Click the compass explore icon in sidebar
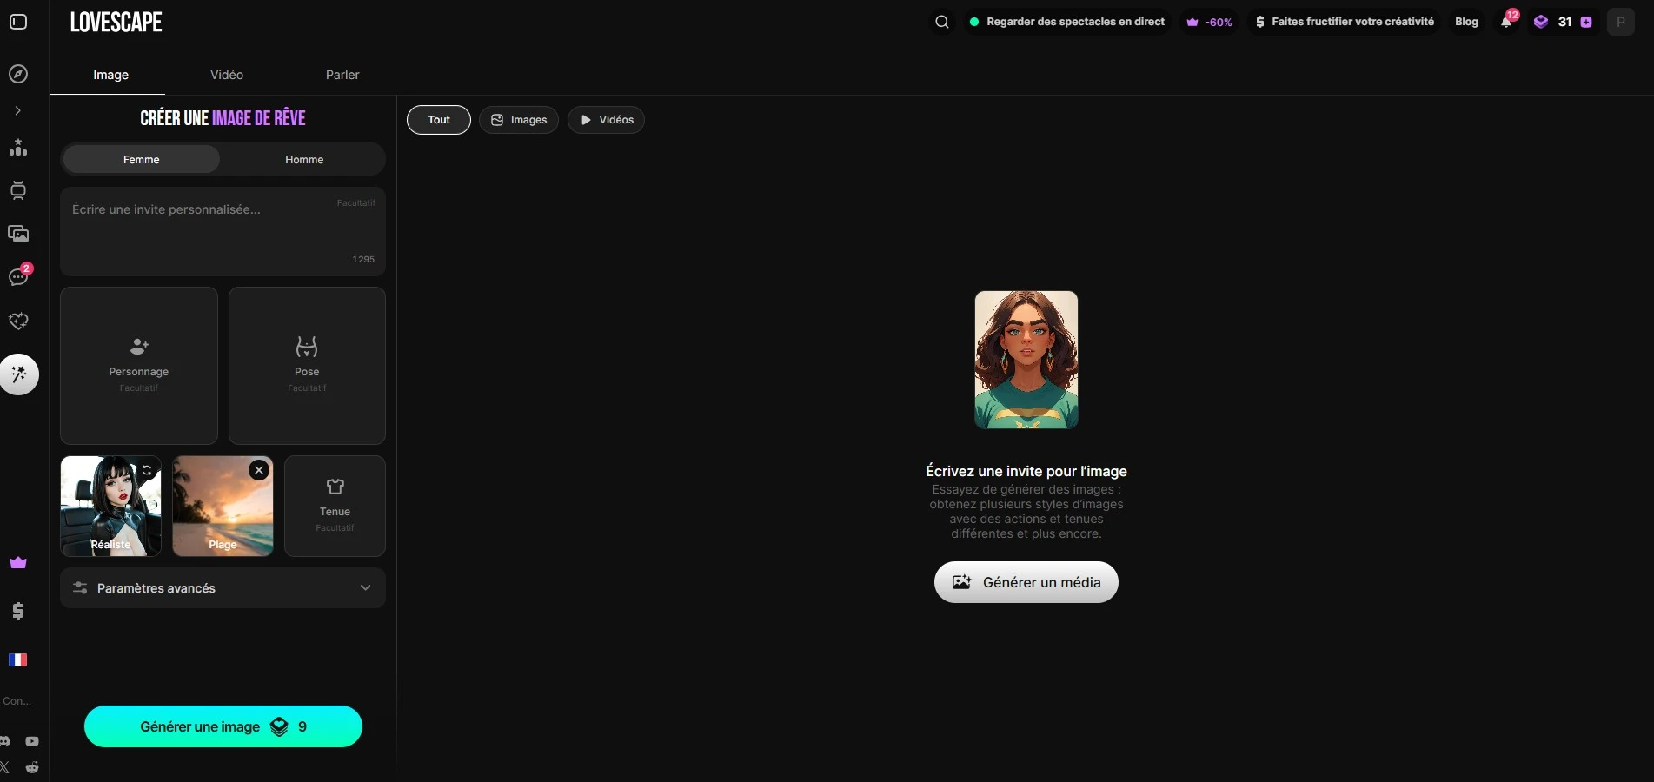 click(18, 74)
